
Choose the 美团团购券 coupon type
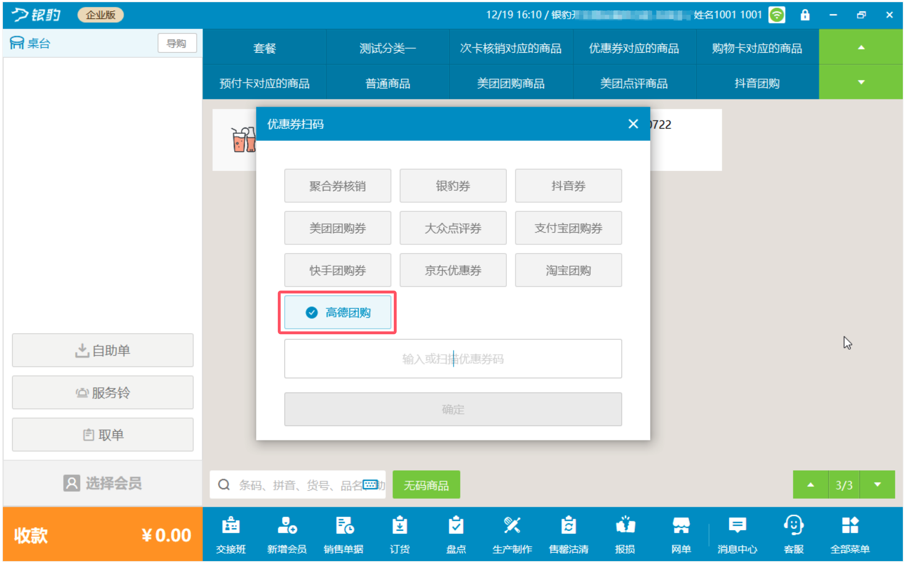(x=337, y=228)
